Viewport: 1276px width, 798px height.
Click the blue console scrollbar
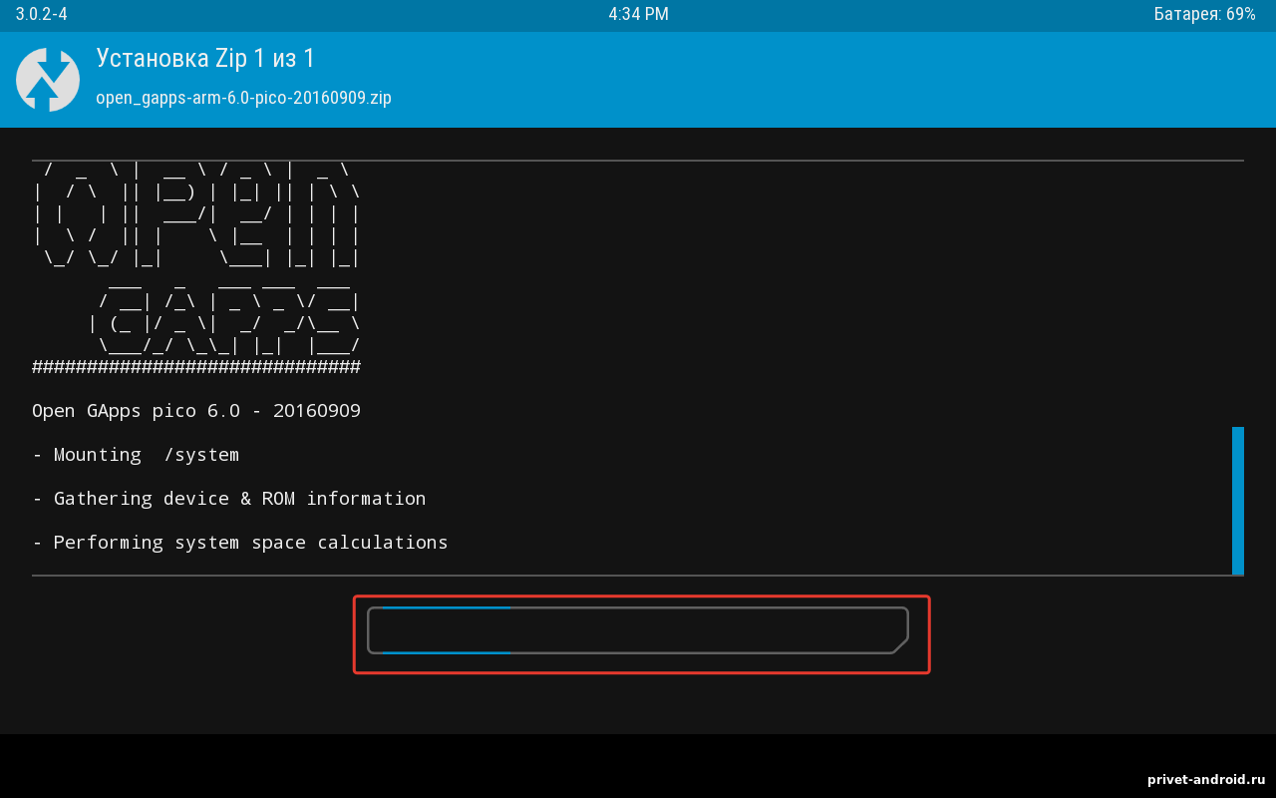tap(1238, 501)
